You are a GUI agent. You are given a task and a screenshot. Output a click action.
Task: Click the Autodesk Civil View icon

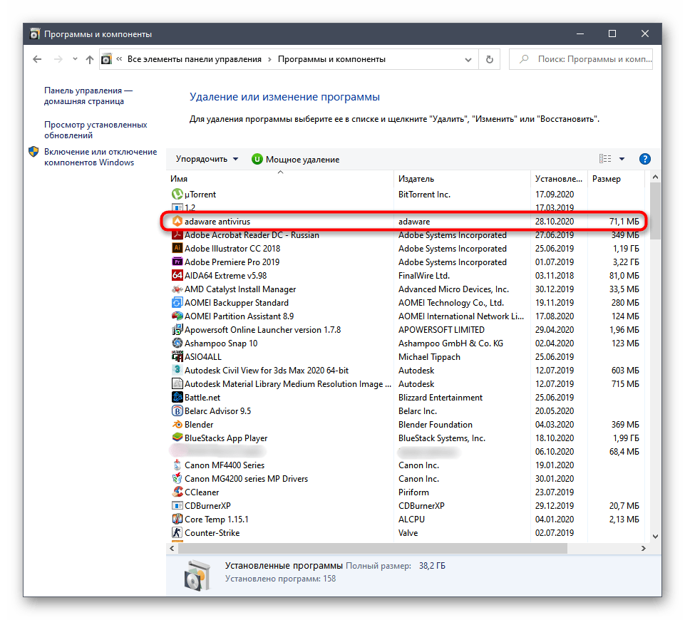coord(177,371)
